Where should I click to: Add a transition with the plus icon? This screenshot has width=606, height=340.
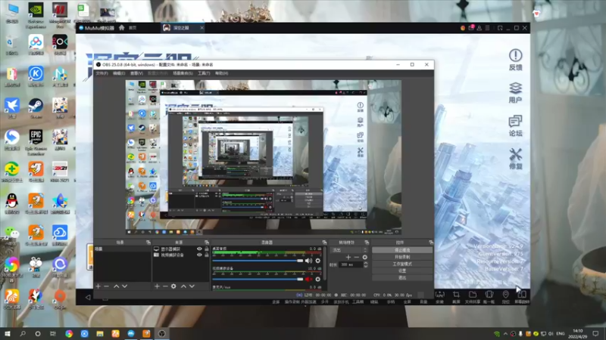coord(348,257)
